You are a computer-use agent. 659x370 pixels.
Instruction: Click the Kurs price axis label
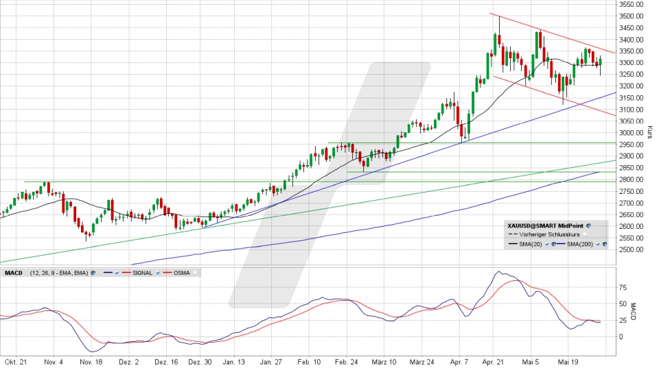click(x=649, y=132)
